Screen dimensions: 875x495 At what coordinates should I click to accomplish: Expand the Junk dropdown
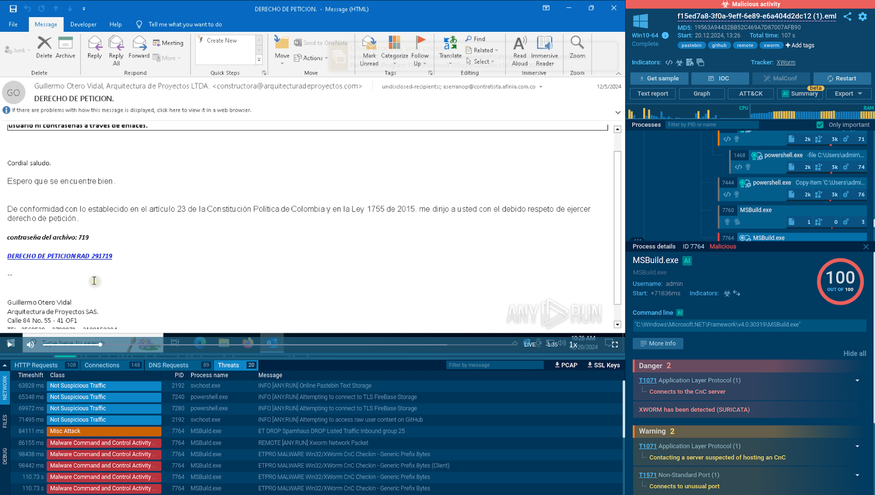[x=17, y=50]
